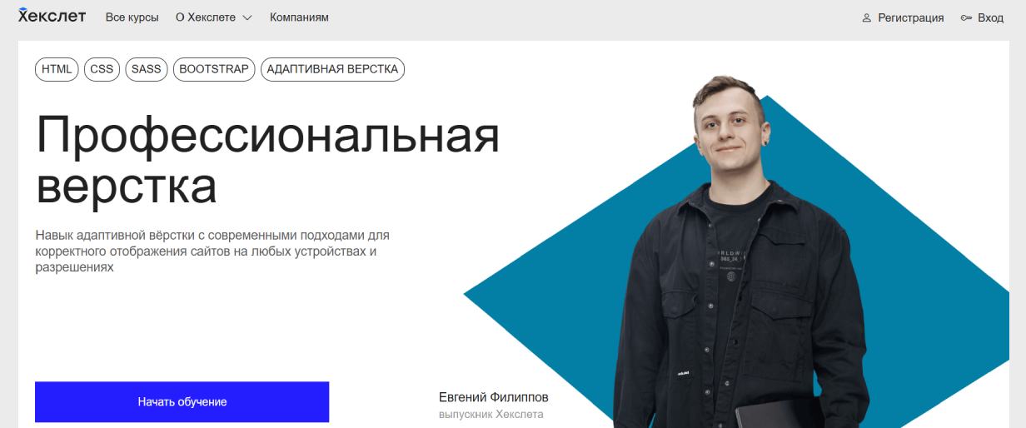Click the Начать обучение button
The width and height of the screenshot is (1026, 428).
[x=182, y=402]
